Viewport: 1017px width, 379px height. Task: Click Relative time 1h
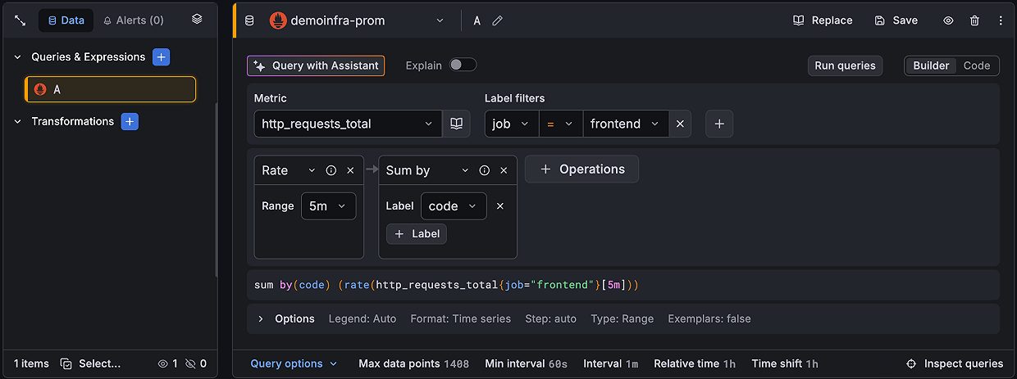(695, 363)
